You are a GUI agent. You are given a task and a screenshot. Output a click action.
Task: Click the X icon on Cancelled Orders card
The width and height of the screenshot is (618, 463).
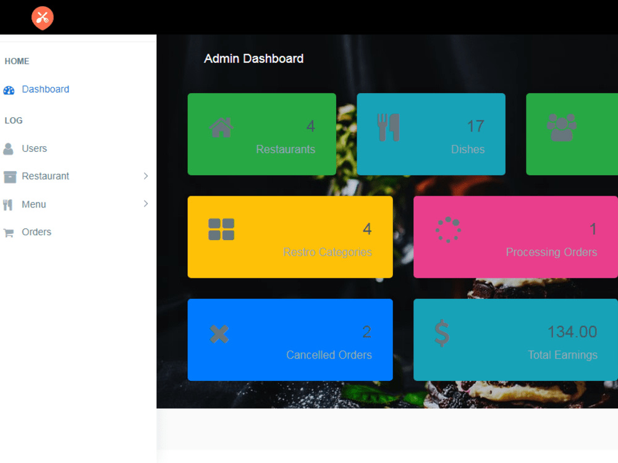(x=219, y=334)
